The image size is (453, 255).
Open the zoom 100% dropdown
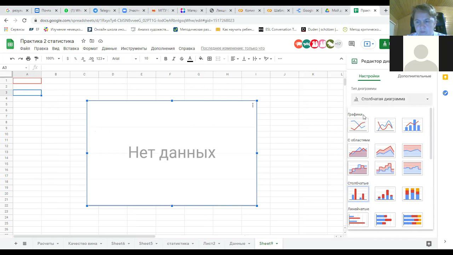pyautogui.click(x=53, y=58)
